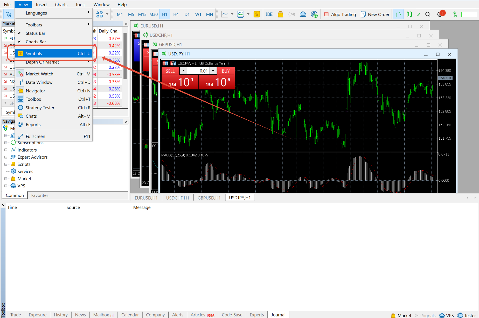Viewport: 479px width, 318px height.
Task: Select Market Watch in the View menu
Action: click(x=54, y=74)
